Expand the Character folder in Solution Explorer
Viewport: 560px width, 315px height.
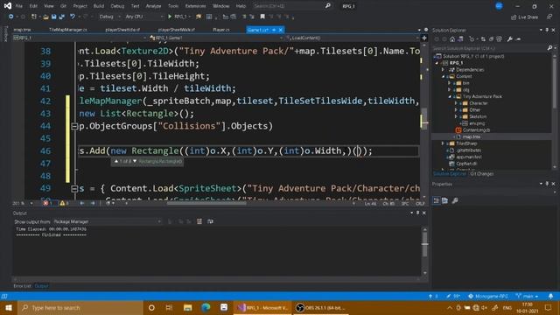click(x=456, y=103)
